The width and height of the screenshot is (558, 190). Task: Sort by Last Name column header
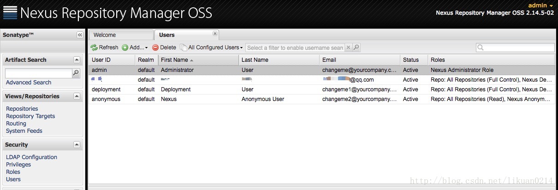pos(279,60)
